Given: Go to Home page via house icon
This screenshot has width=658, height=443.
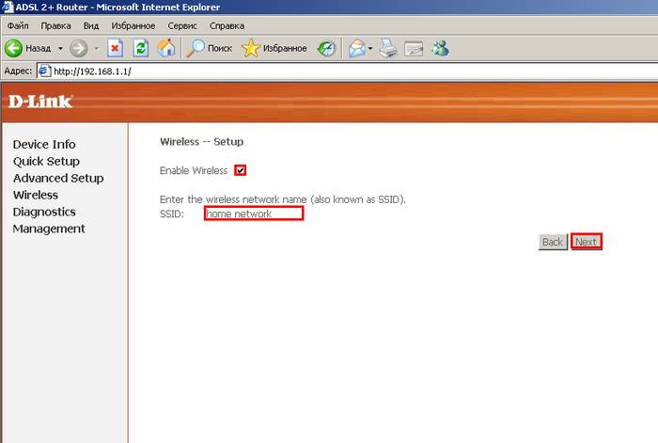Looking at the screenshot, I should click(166, 47).
